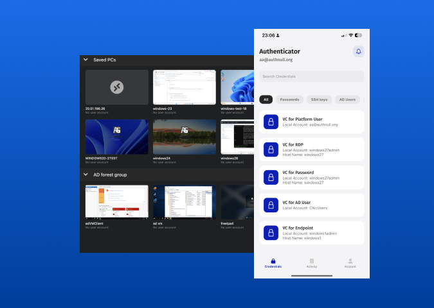Screen dimensions: 434x308
Task: Open the WINDOWS22-2TEST PC thumbnail
Action: (117, 136)
